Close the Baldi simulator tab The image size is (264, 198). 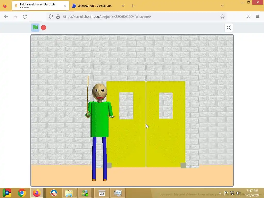click(65, 6)
